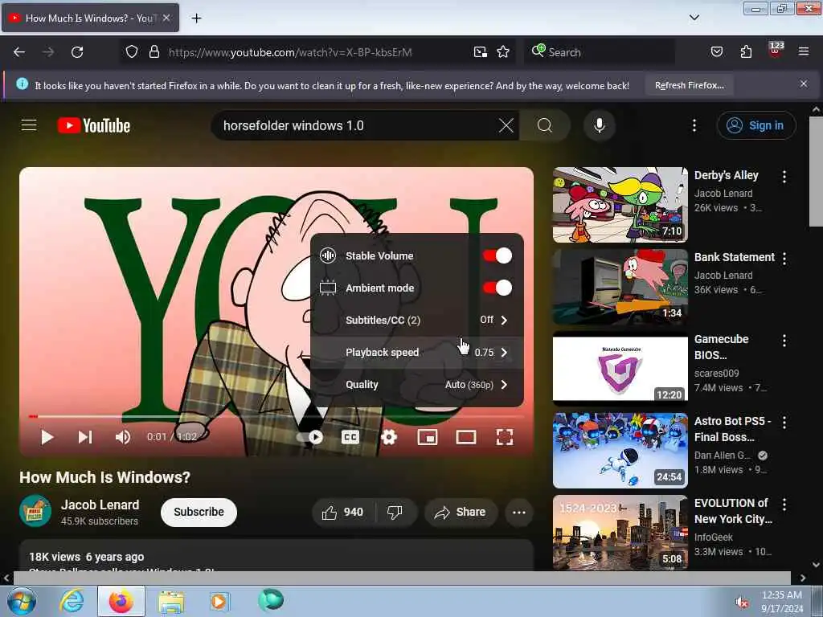The width and height of the screenshot is (823, 617).
Task: Click the Firefox search box
Action: click(x=600, y=52)
